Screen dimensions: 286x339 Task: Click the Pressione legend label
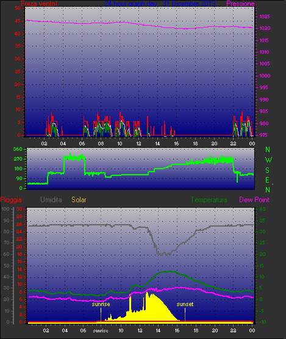240,4
